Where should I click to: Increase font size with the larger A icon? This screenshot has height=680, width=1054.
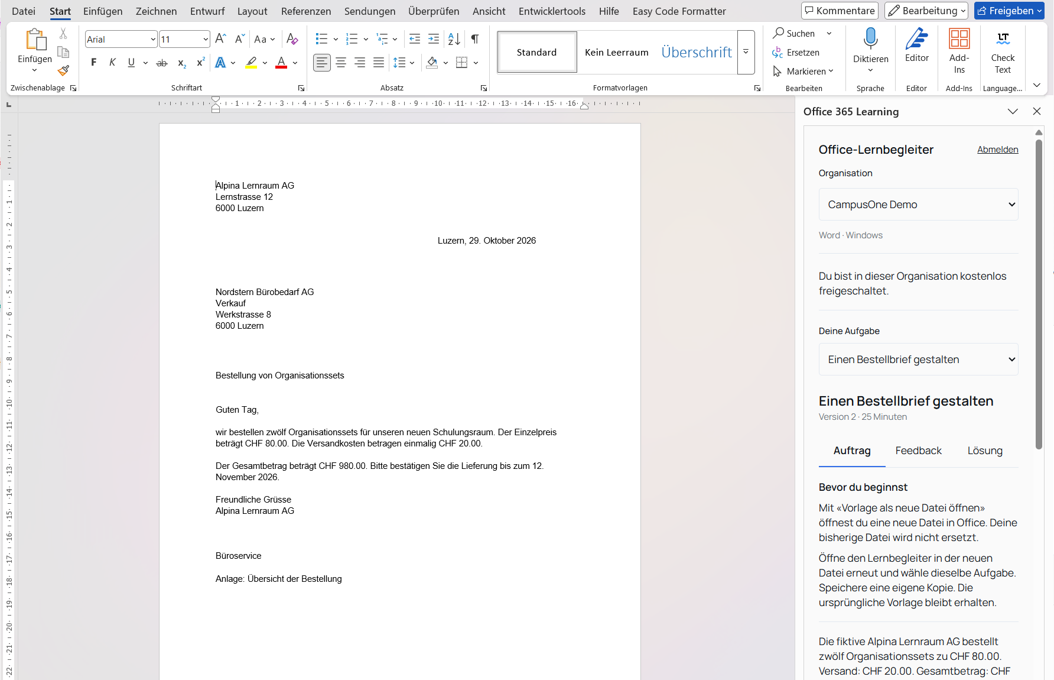point(220,39)
